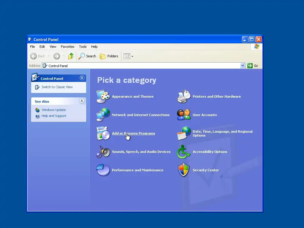Click the Windows Update link
Screen dimensions: 304x228
click(54, 110)
